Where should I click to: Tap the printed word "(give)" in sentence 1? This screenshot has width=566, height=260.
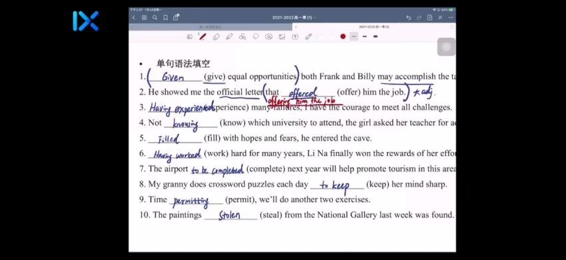[x=214, y=77]
